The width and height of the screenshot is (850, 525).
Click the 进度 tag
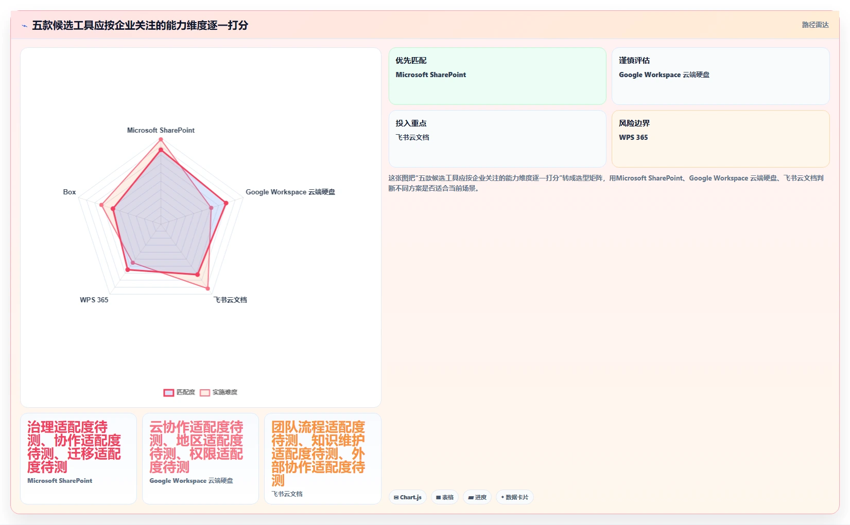477,497
